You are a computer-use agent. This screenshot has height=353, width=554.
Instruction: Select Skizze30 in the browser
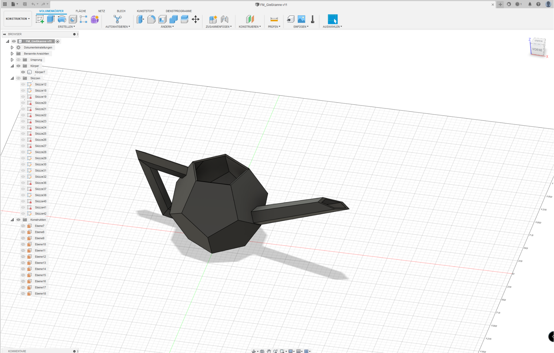pos(41,164)
